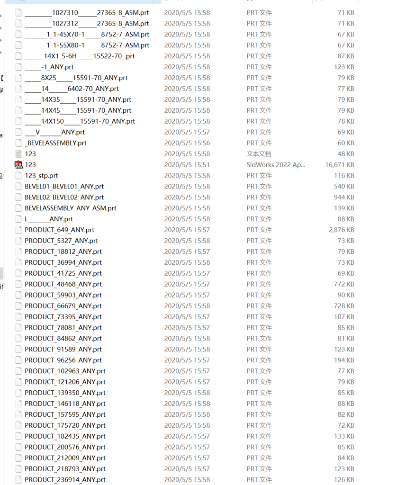Screen dimensions: 415x485
Task: Click the SolidWorks 2022 icon for file 123
Action: (18, 164)
